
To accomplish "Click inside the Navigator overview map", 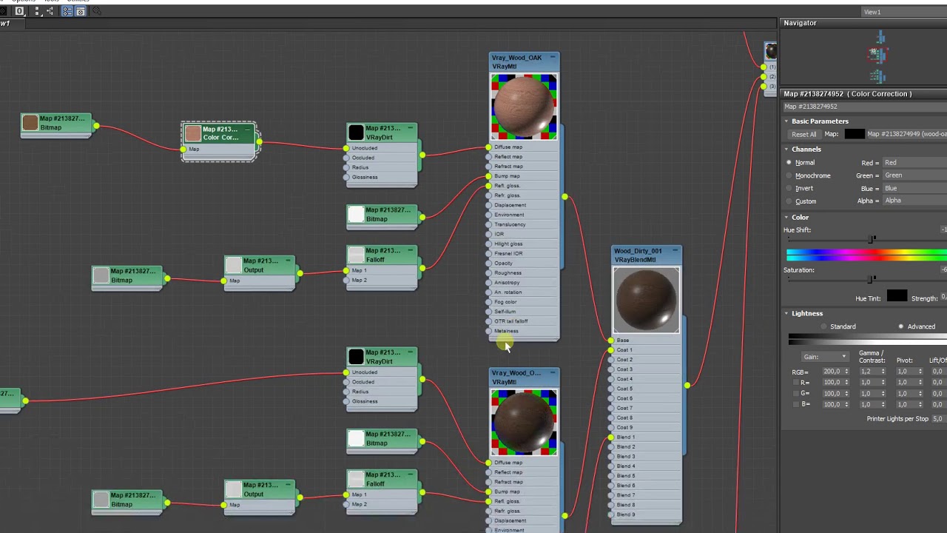I will tap(864, 58).
